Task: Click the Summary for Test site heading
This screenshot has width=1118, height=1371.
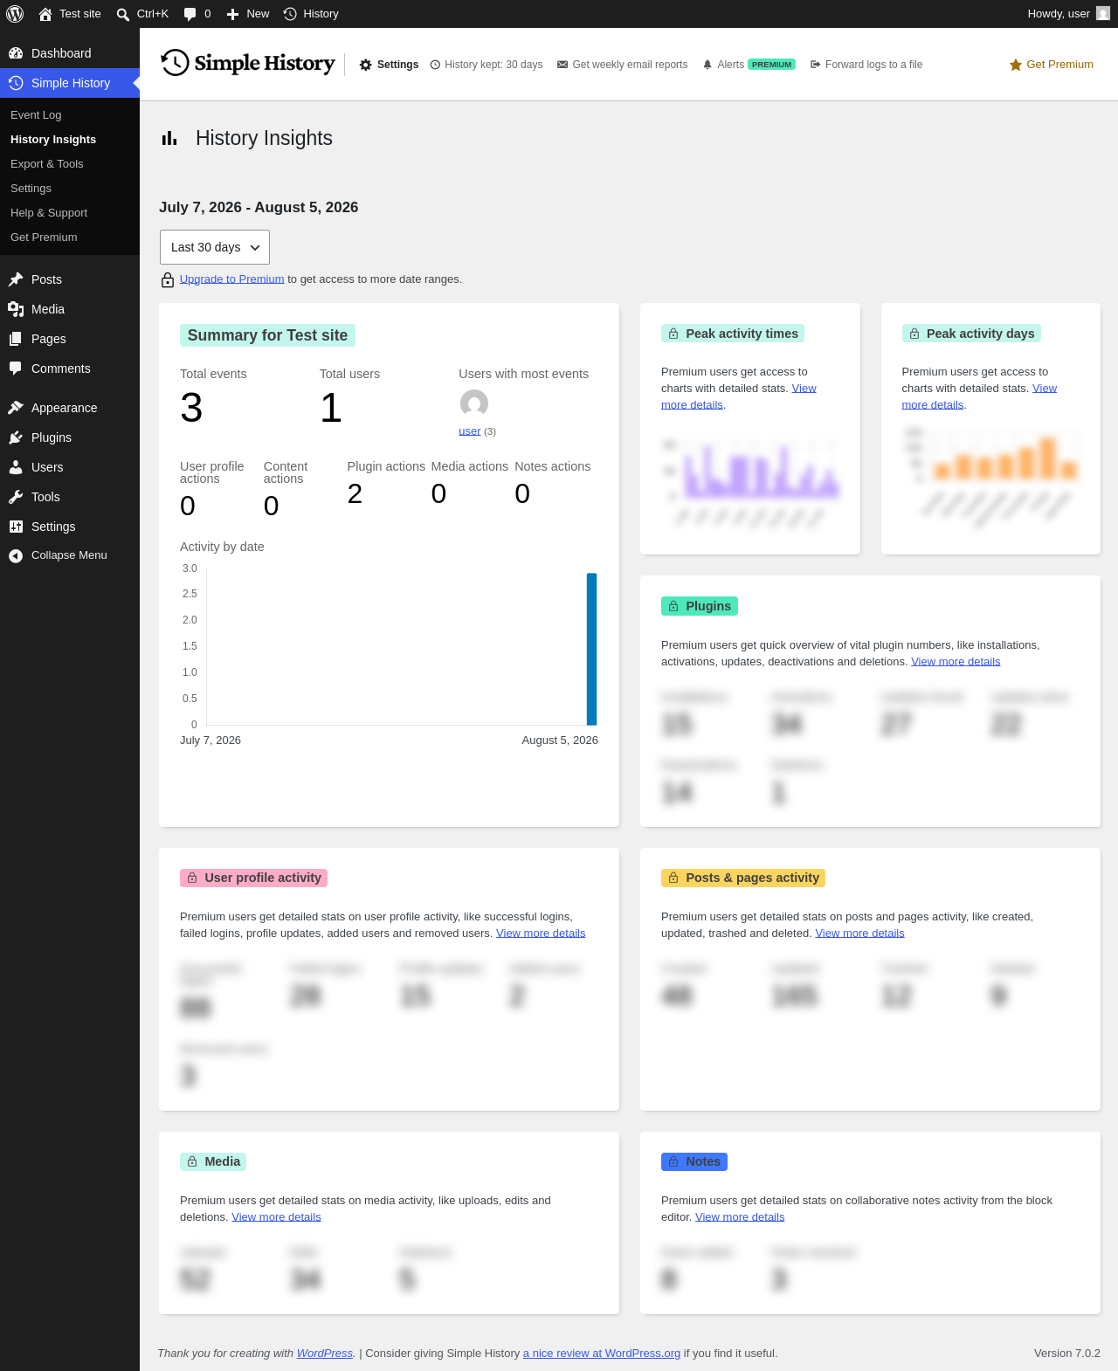Action: pyautogui.click(x=267, y=335)
